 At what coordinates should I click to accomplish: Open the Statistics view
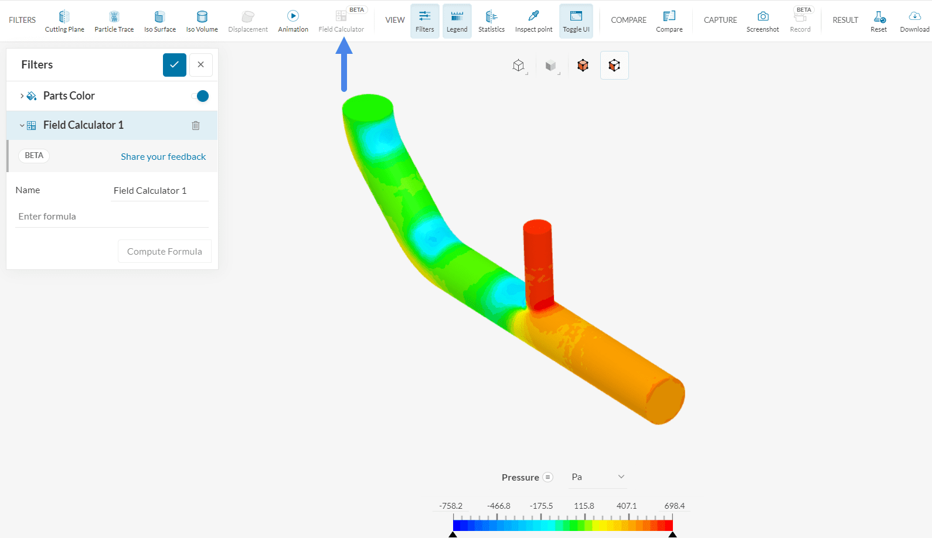click(491, 21)
